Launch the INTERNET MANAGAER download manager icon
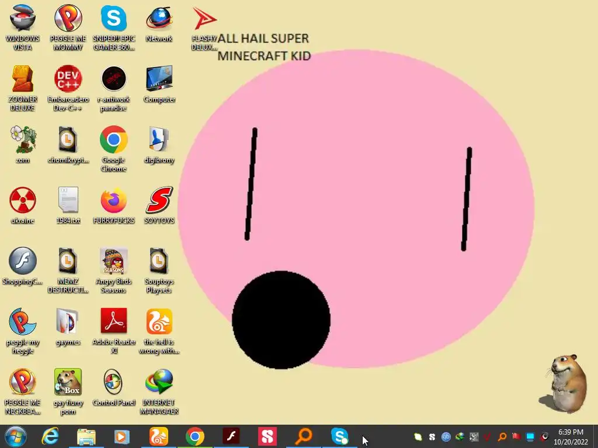The height and width of the screenshot is (448, 598). point(159,391)
